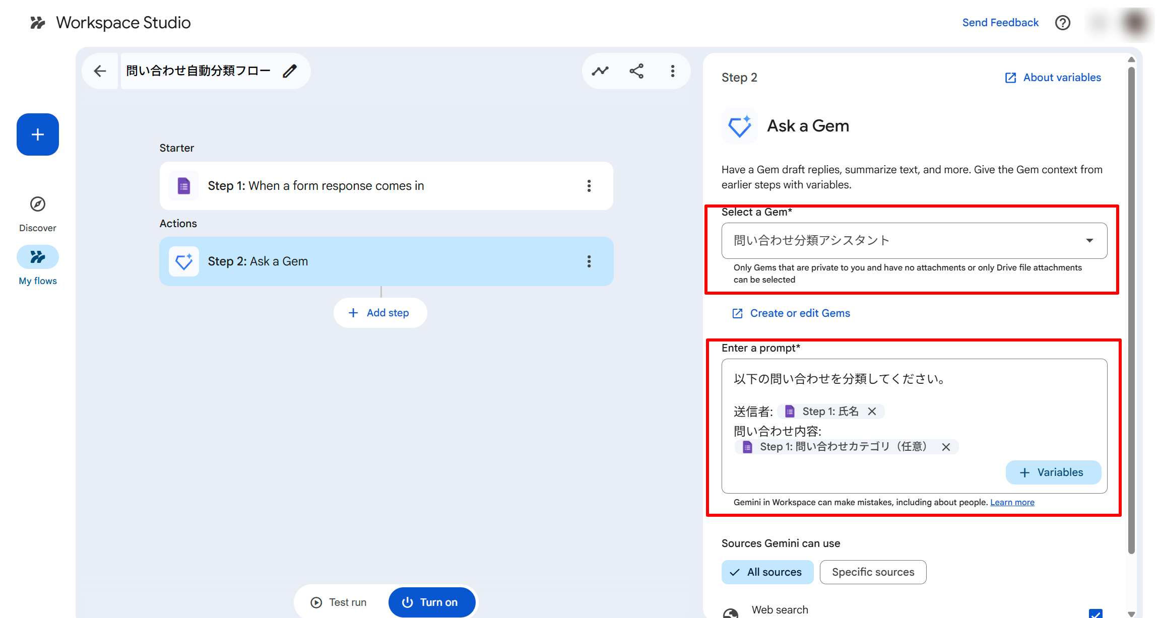Toggle the Web search checkbox
This screenshot has height=618, width=1160.
click(x=1095, y=613)
